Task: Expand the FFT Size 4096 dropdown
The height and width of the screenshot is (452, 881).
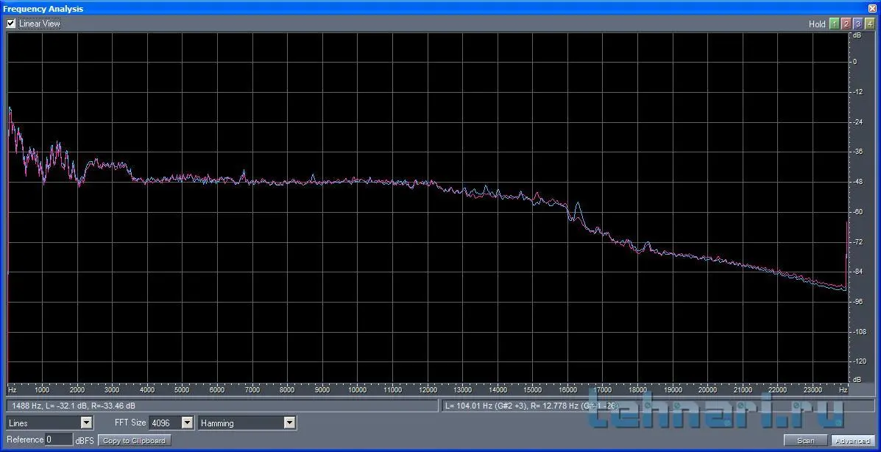Action: (x=187, y=423)
